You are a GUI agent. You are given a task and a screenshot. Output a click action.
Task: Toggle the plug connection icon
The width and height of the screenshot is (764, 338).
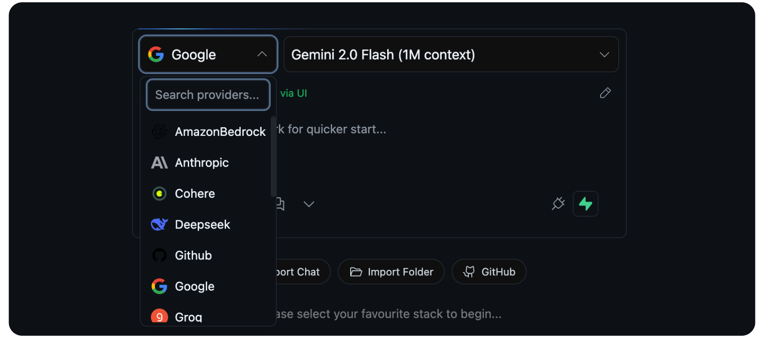click(x=558, y=204)
